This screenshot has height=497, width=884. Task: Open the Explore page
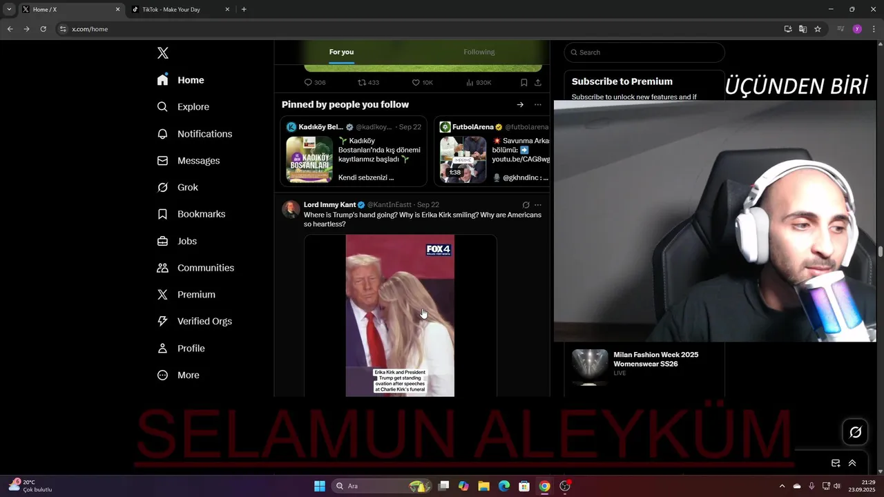[183, 107]
